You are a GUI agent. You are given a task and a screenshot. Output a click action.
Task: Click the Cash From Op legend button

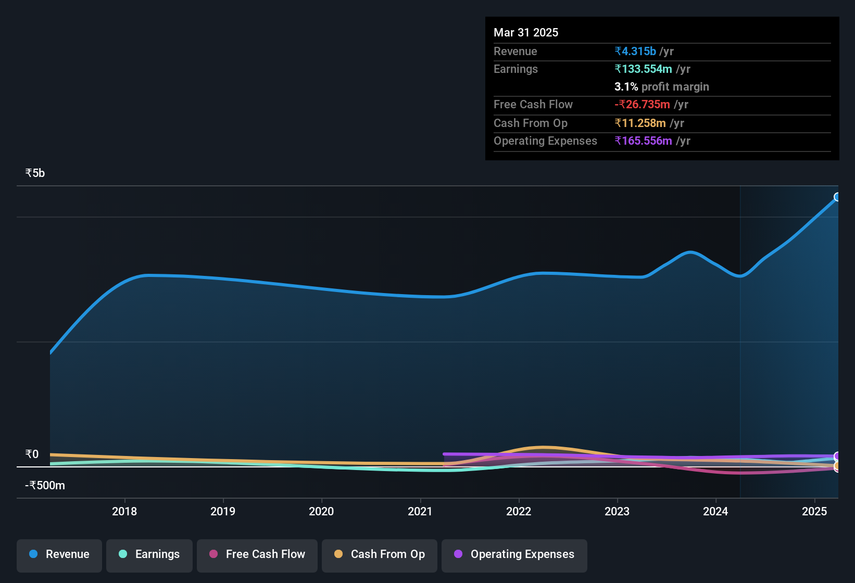point(379,554)
